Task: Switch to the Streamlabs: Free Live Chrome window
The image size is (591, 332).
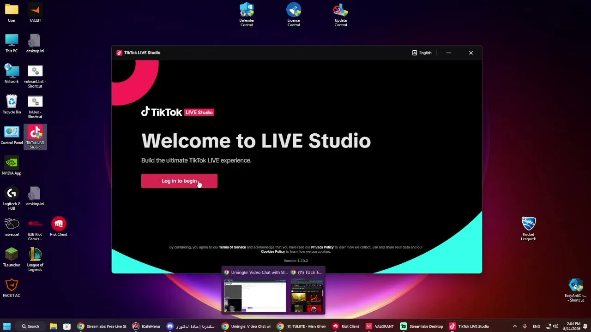Action: pyautogui.click(x=102, y=326)
